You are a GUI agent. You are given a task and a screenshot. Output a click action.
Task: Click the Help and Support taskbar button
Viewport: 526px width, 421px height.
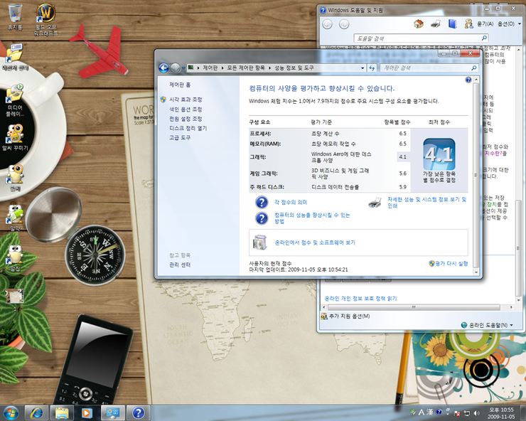pyautogui.click(x=138, y=413)
